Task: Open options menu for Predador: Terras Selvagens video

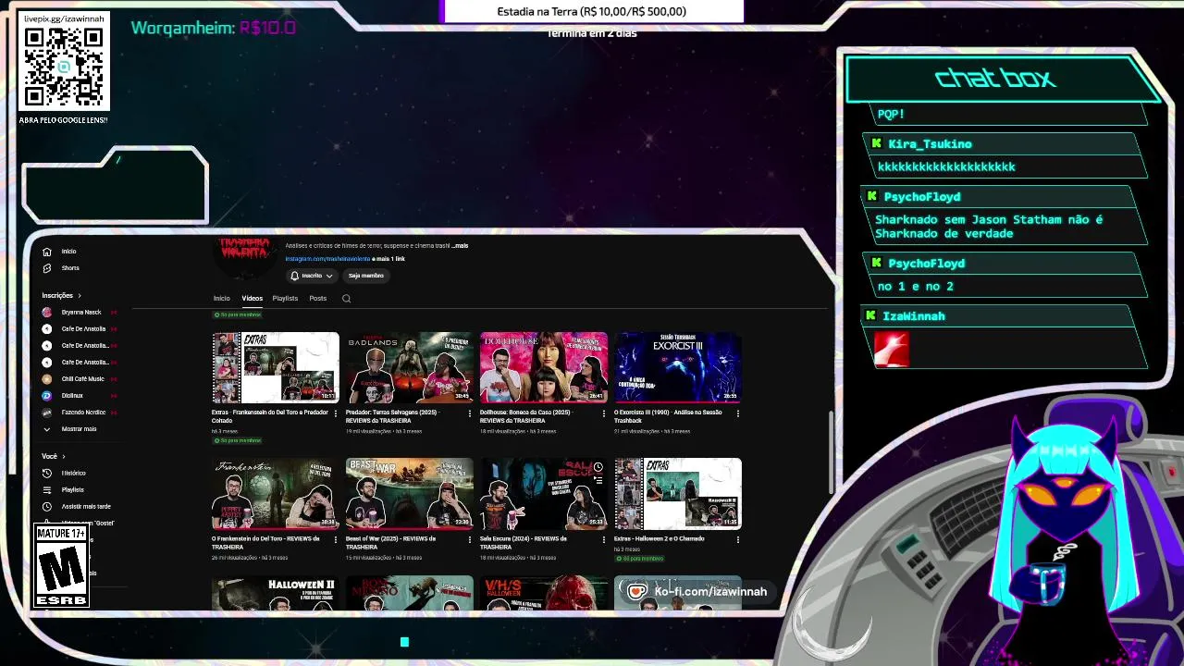Action: coord(470,413)
